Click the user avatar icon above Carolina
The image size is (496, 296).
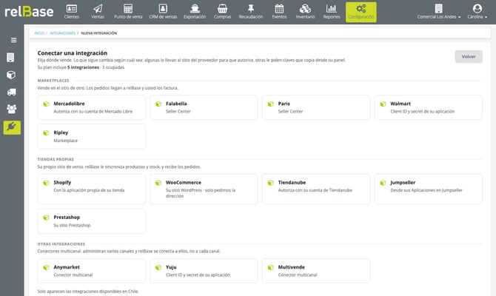pos(477,9)
